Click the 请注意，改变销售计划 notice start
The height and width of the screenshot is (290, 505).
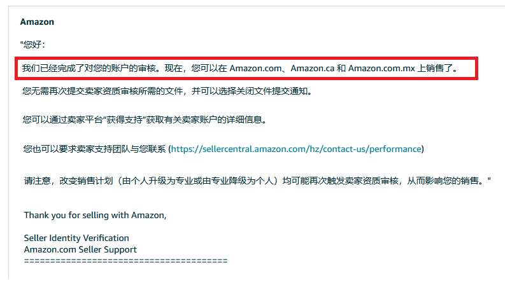tap(68, 181)
